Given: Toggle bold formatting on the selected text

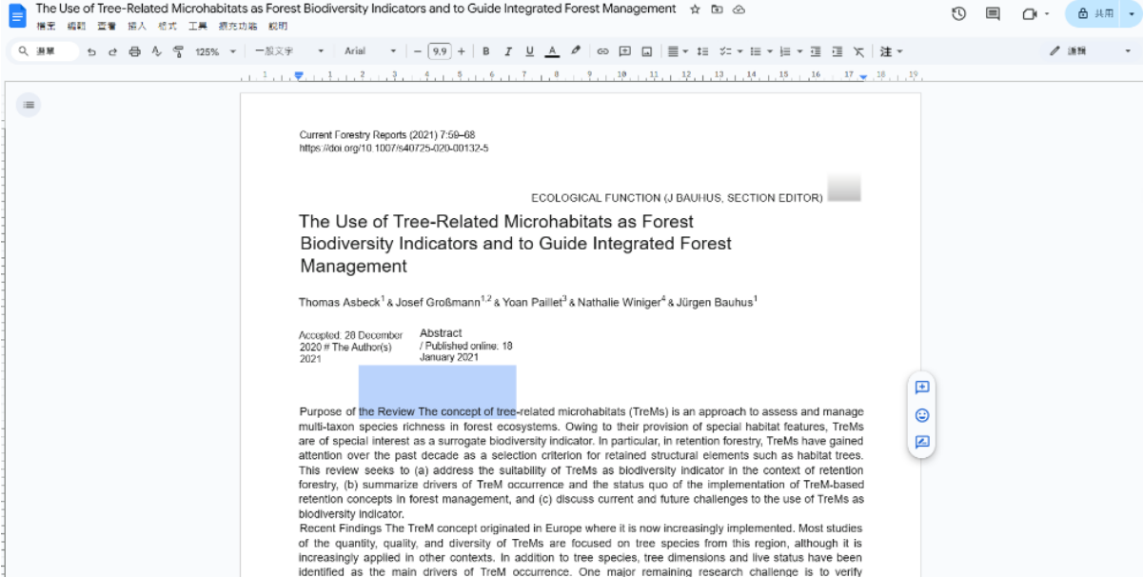Looking at the screenshot, I should (485, 51).
